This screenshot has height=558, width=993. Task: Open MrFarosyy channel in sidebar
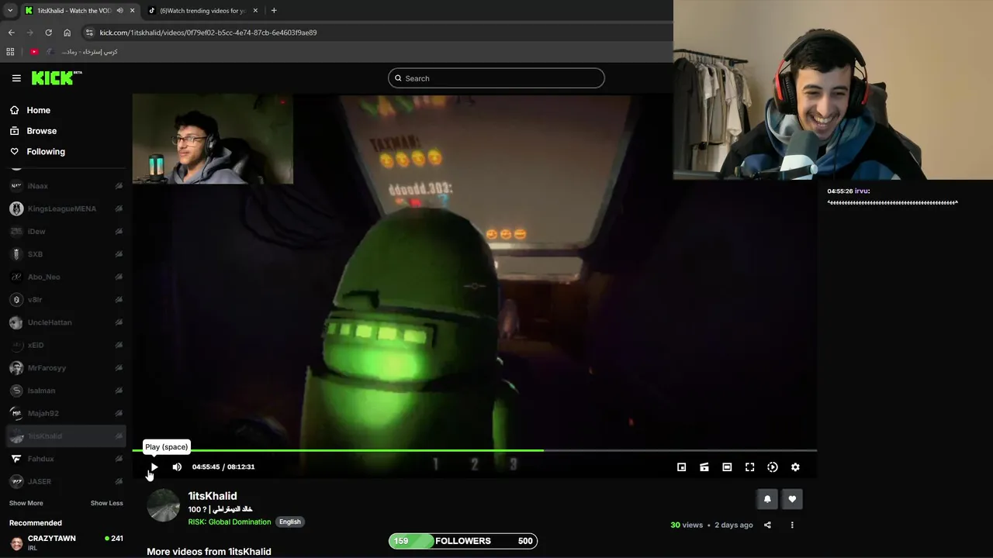click(65, 367)
